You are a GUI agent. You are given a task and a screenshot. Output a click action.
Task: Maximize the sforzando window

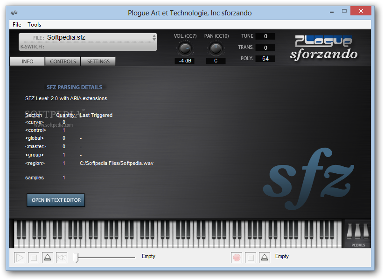[344, 11]
